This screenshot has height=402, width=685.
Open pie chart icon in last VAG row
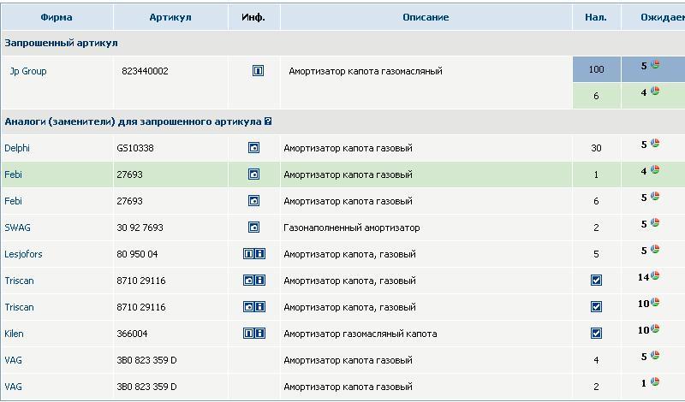click(x=655, y=381)
